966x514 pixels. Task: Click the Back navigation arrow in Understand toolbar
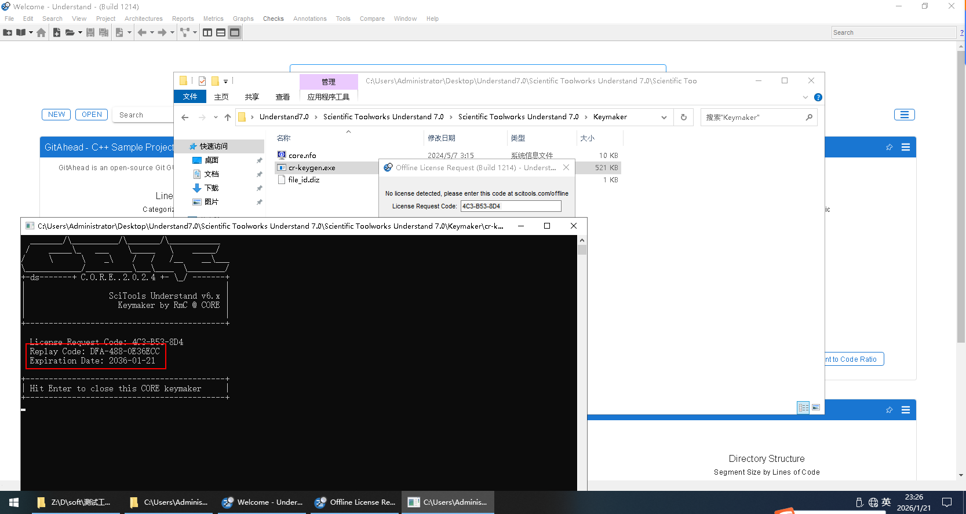pyautogui.click(x=141, y=32)
